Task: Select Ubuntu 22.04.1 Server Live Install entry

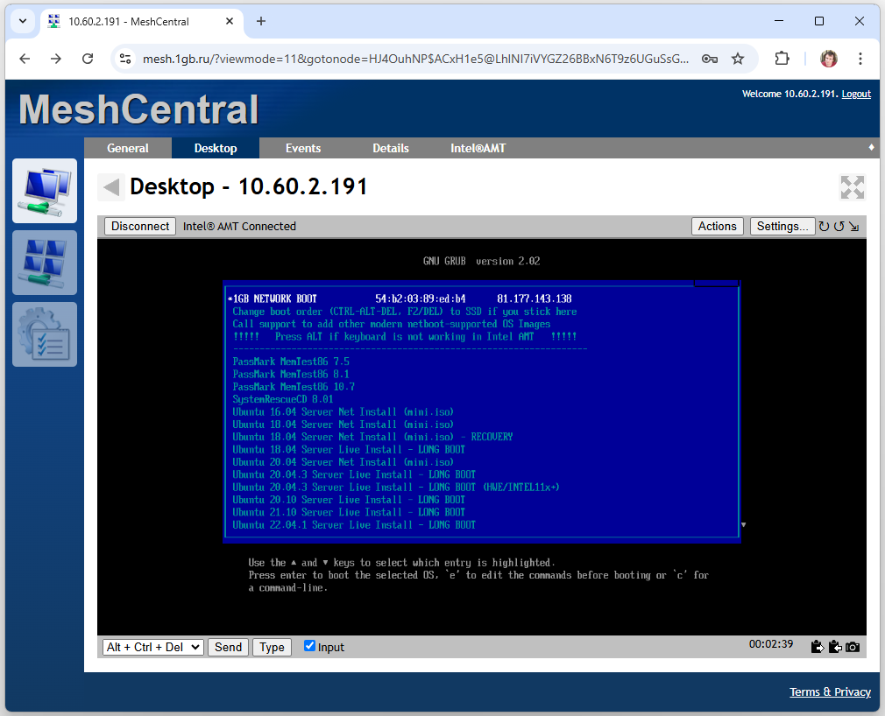Action: 354,525
